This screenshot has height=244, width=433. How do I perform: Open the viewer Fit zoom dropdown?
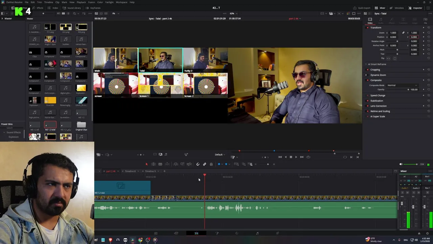115,14
